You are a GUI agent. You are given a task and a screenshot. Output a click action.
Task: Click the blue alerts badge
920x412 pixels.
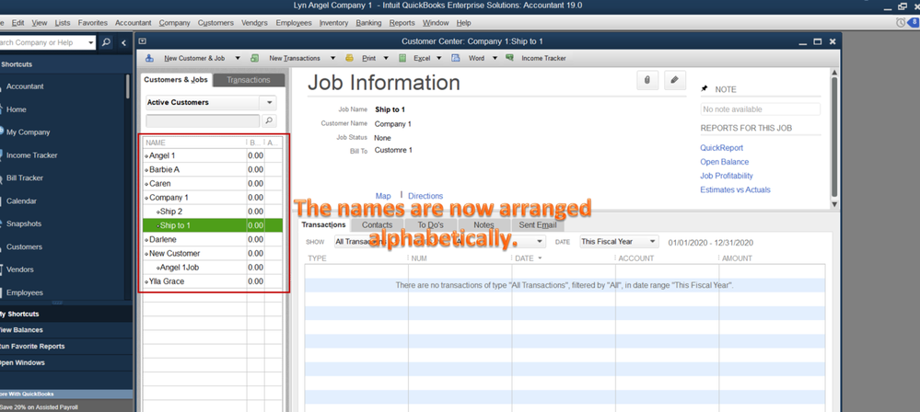[x=913, y=22]
